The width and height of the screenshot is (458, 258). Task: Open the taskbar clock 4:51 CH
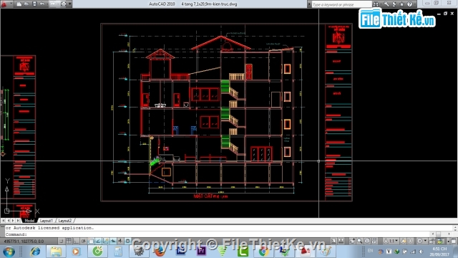439,252
